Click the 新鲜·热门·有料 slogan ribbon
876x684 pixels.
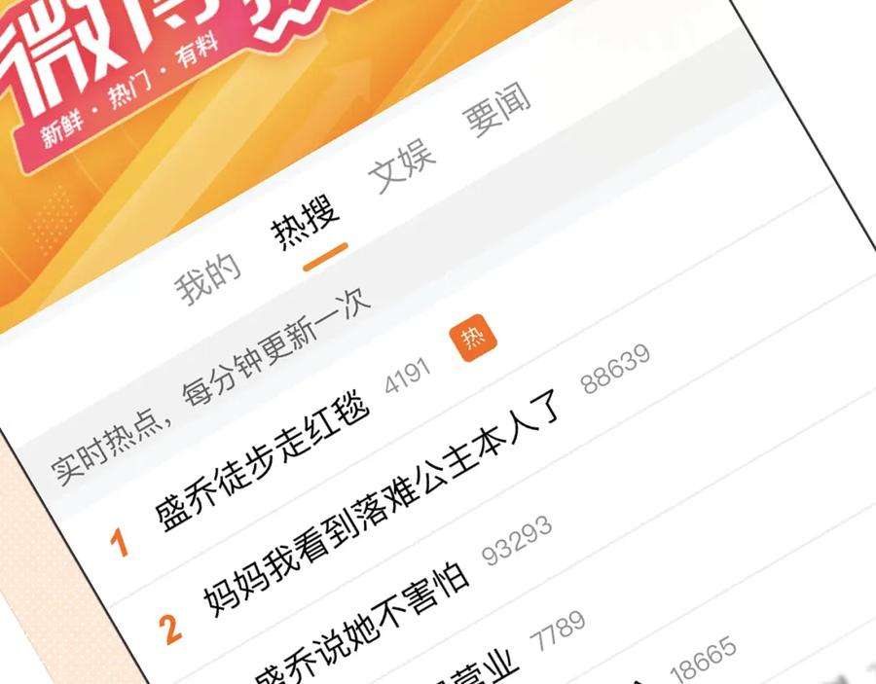click(129, 92)
